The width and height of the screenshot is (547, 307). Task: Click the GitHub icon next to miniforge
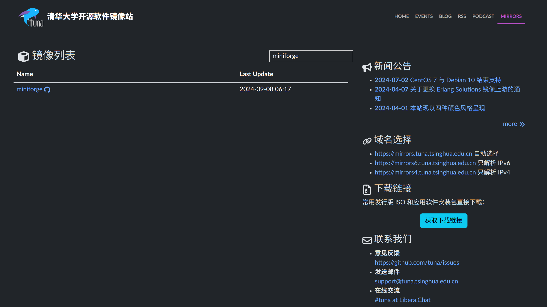click(47, 90)
